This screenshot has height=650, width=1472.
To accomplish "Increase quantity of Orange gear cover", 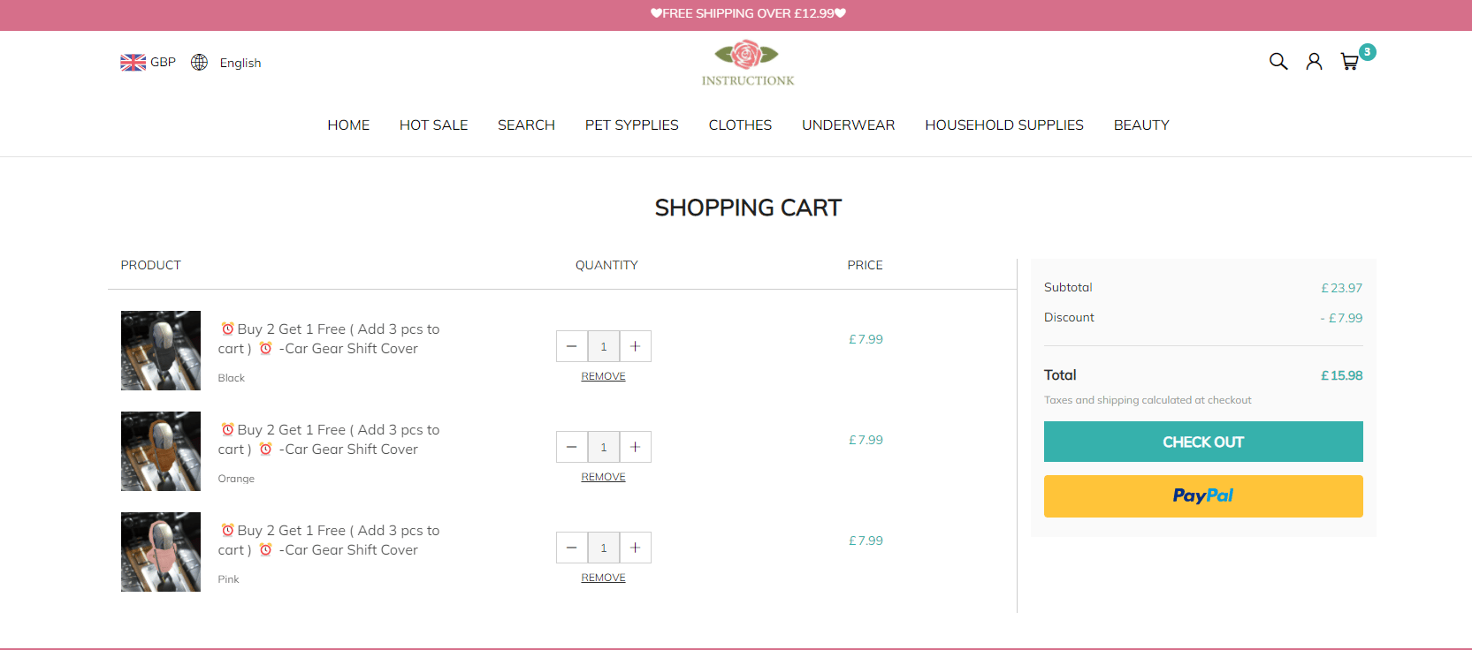I will click(x=635, y=447).
